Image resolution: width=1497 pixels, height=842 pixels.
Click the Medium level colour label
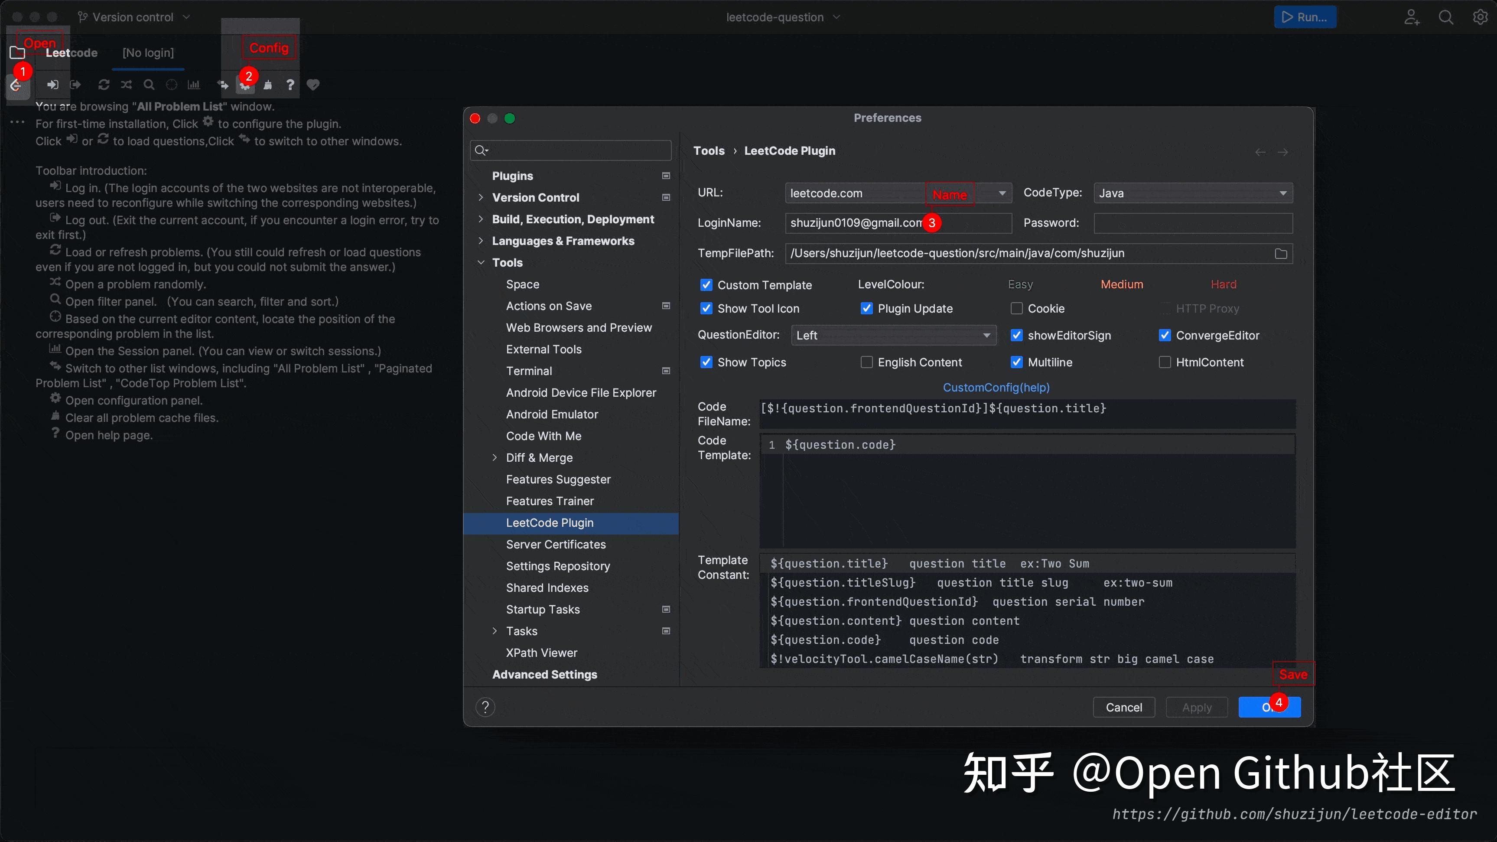pyautogui.click(x=1122, y=284)
